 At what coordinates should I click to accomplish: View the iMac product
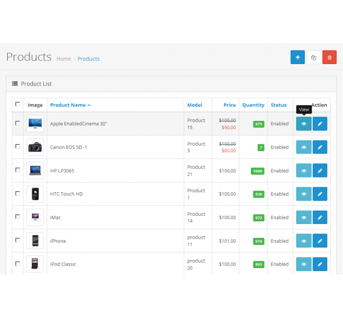pyautogui.click(x=304, y=217)
